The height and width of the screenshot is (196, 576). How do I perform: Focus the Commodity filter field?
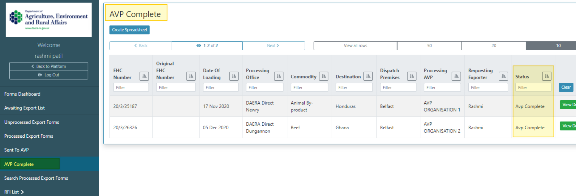pos(309,88)
